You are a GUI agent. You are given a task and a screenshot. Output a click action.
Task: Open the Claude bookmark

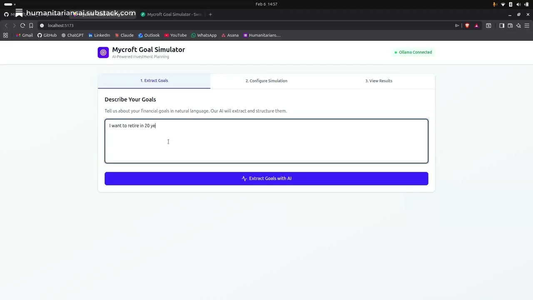pyautogui.click(x=124, y=35)
